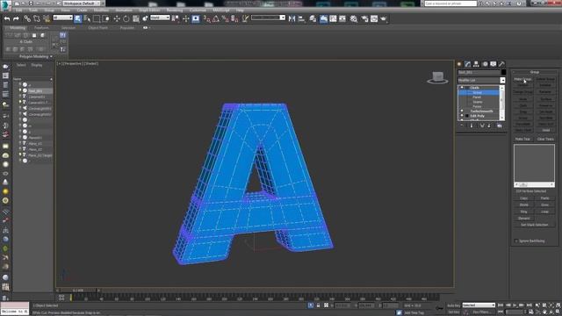Viewport: 562px width, 316px height.
Task: Select the Panel sub-object level
Action: pyautogui.click(x=477, y=97)
